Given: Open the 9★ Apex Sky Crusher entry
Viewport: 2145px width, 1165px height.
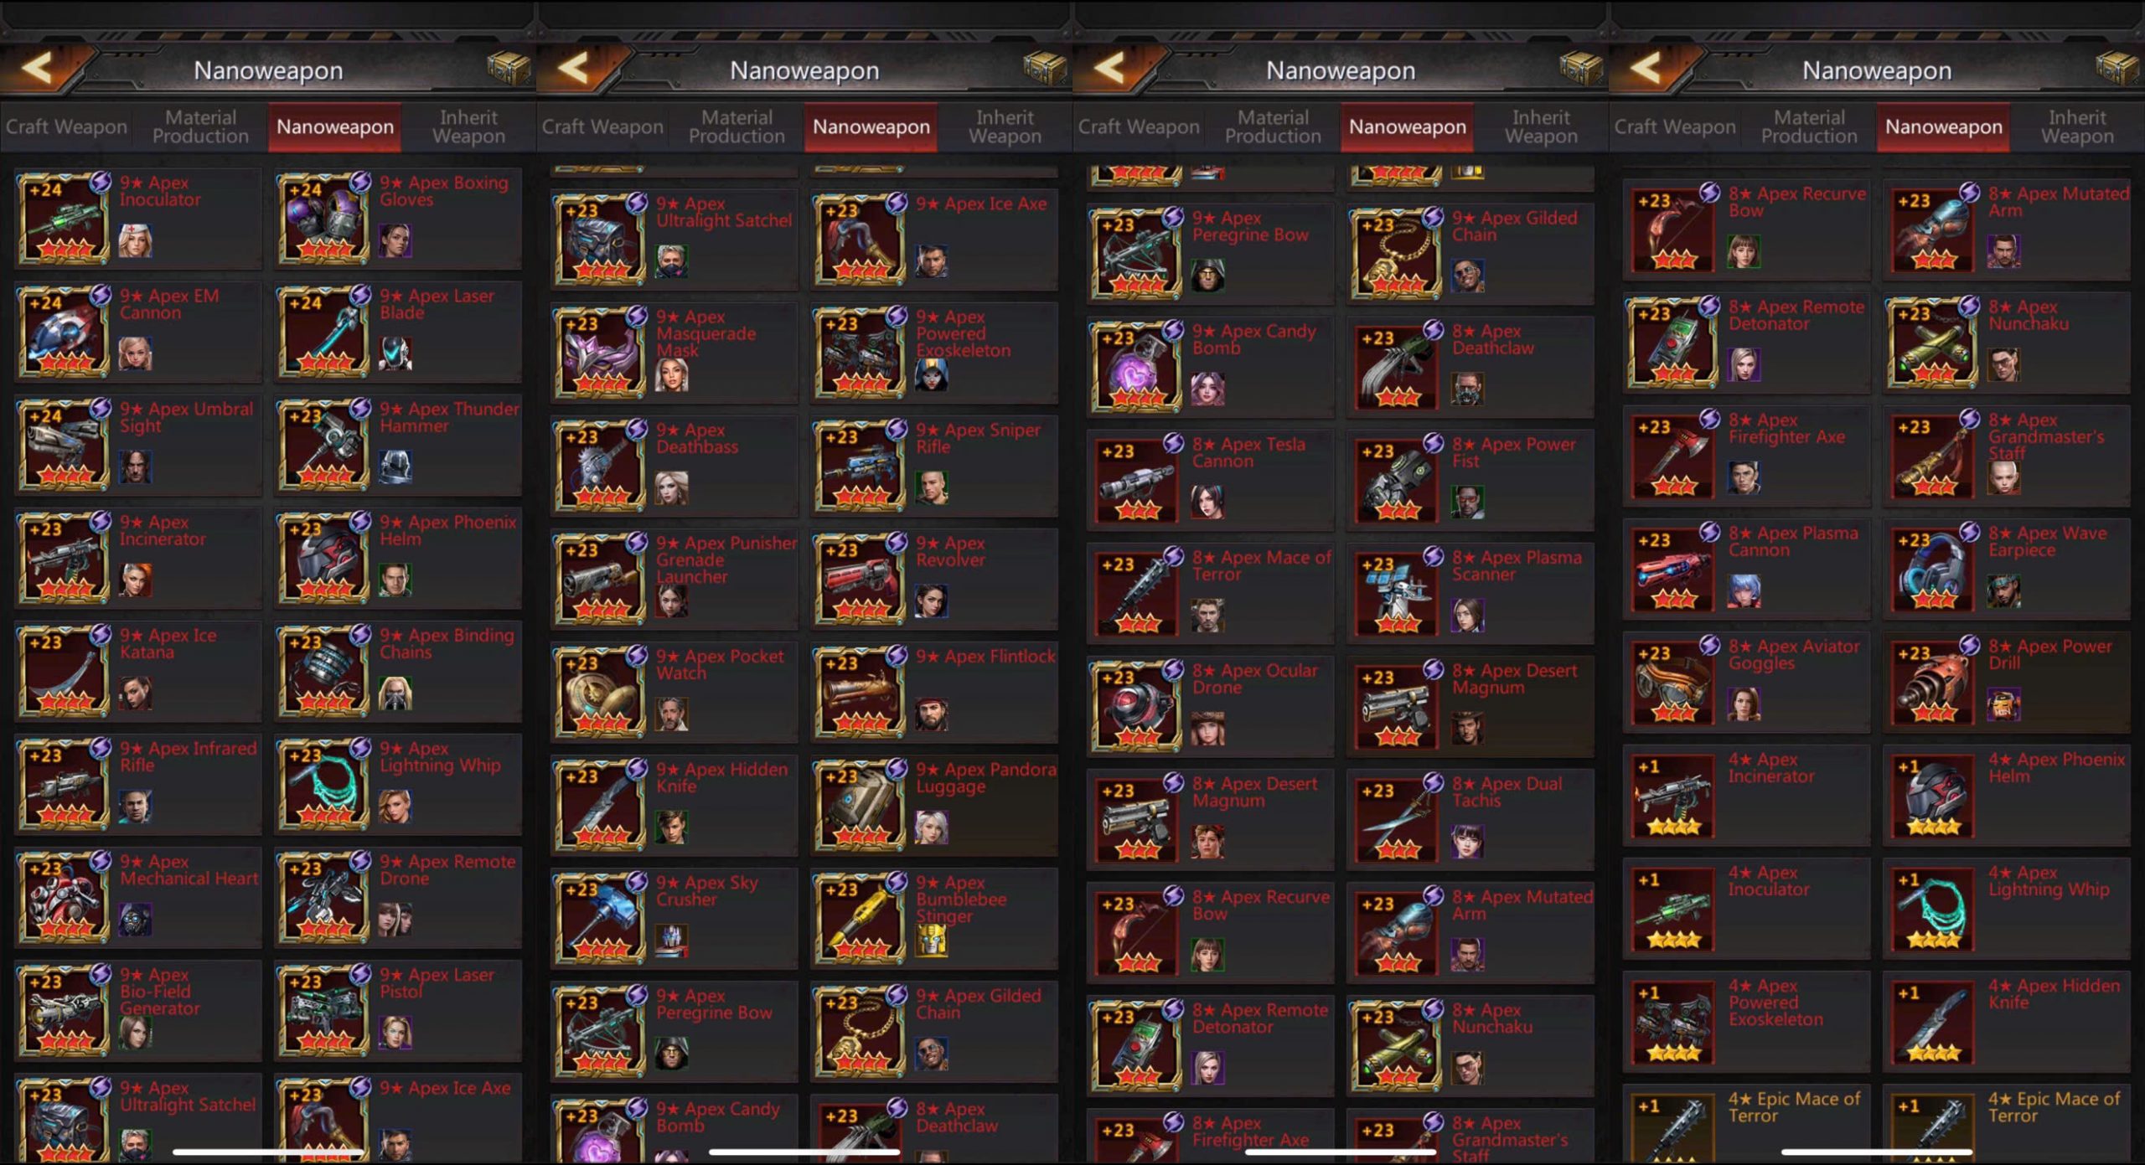Looking at the screenshot, I should tap(675, 918).
